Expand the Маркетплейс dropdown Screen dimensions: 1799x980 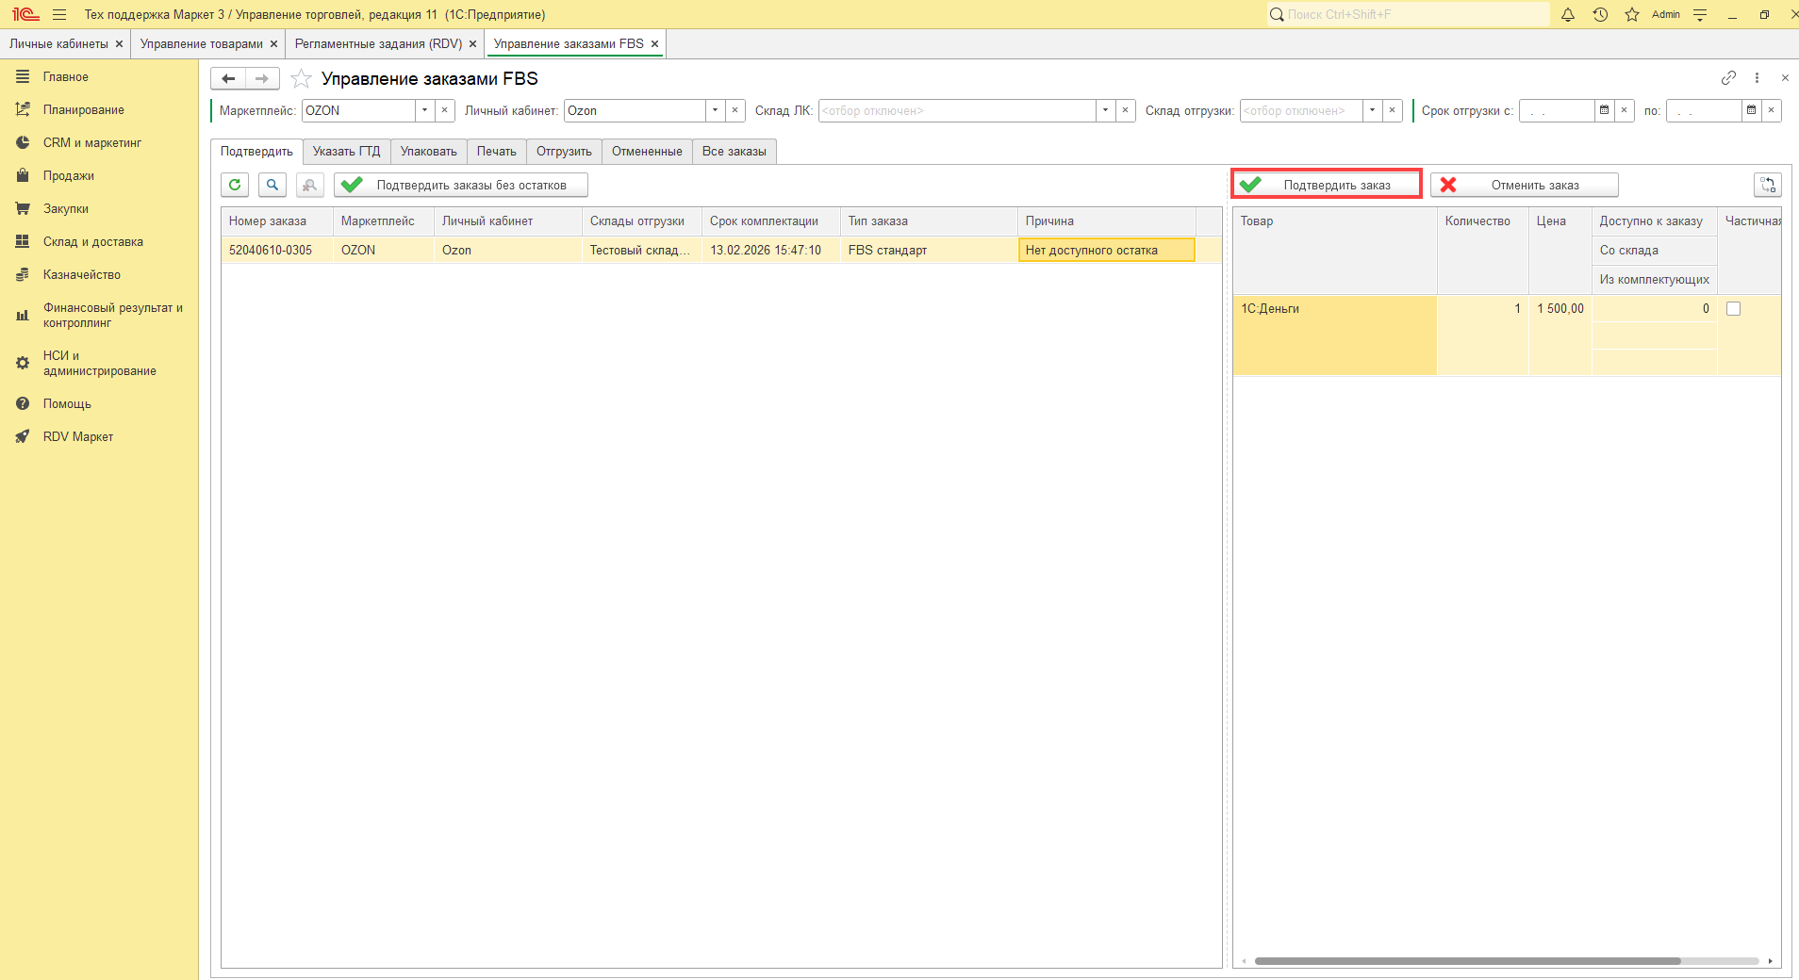425,110
